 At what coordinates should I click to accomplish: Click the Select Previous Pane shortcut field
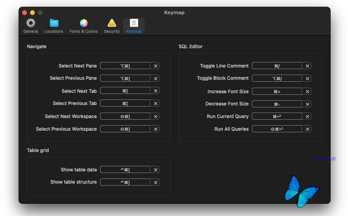[125, 78]
